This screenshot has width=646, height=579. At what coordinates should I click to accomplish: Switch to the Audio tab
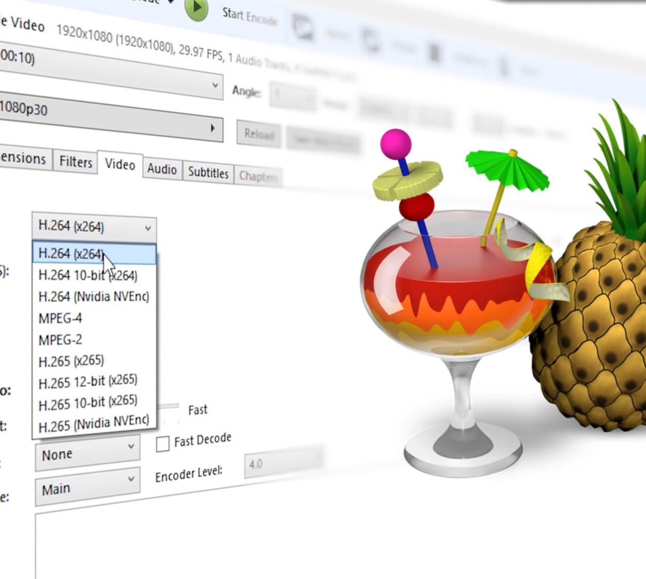162,169
